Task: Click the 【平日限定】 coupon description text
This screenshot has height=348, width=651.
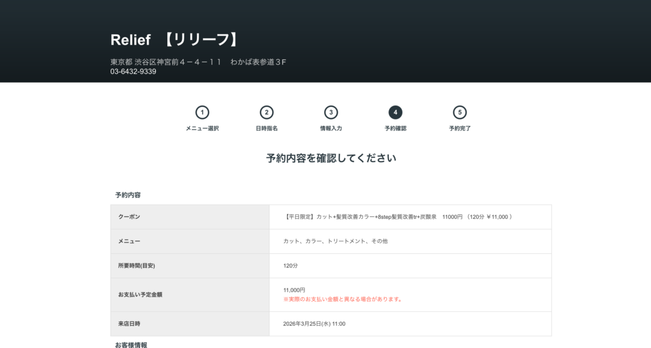Action: click(399, 217)
